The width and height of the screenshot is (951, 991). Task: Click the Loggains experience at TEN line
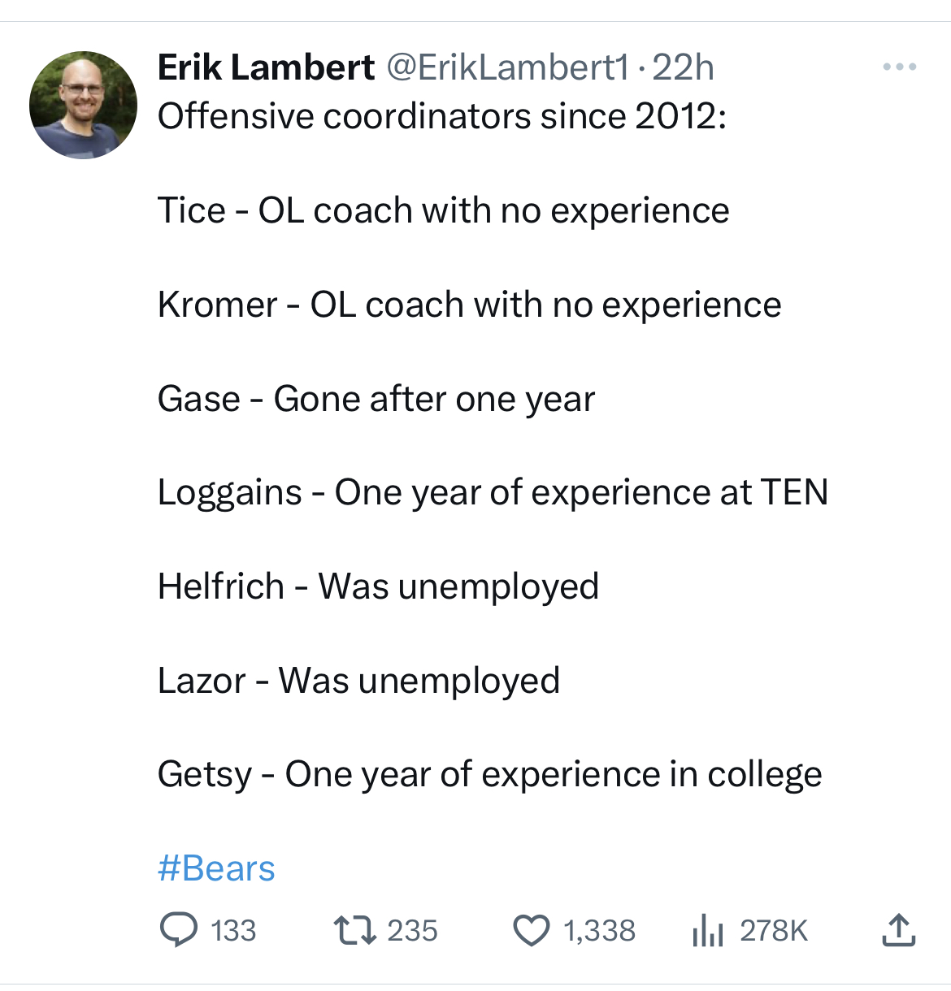493,492
